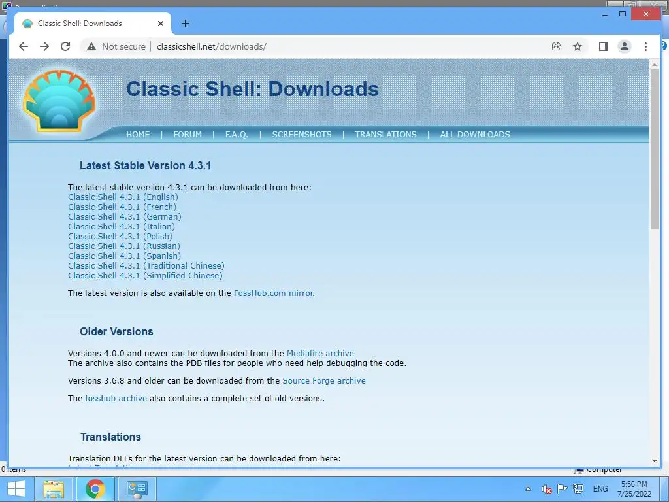The height and width of the screenshot is (502, 669).
Task: Download Classic Shell 4.3.1 (Traditional Chinese)
Action: (x=146, y=266)
